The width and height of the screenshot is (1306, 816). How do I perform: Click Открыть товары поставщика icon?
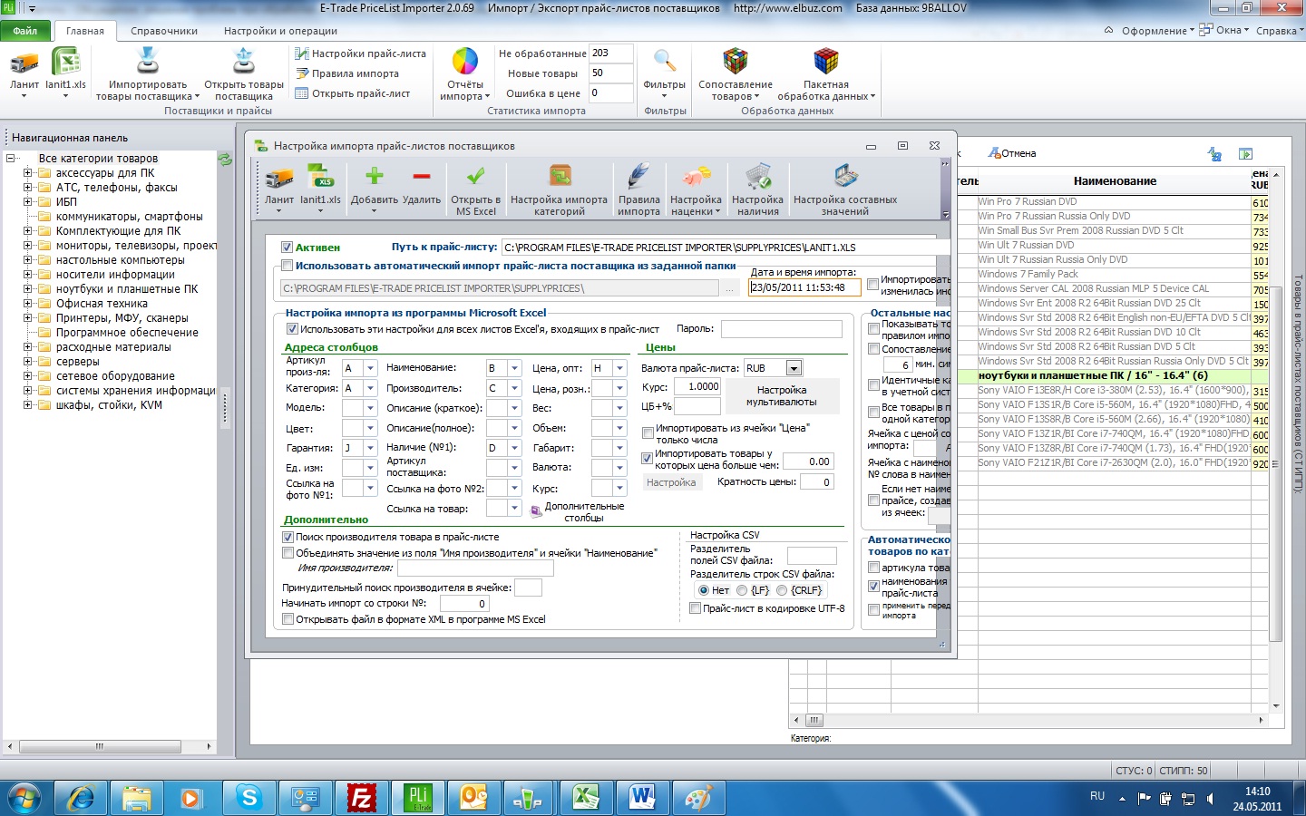pos(244,62)
